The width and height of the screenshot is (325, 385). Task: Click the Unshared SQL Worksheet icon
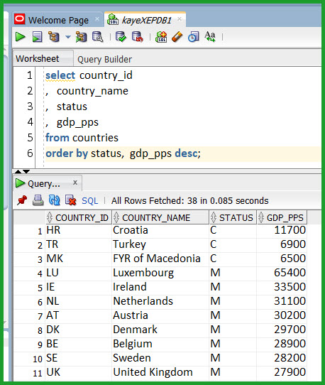point(161,37)
